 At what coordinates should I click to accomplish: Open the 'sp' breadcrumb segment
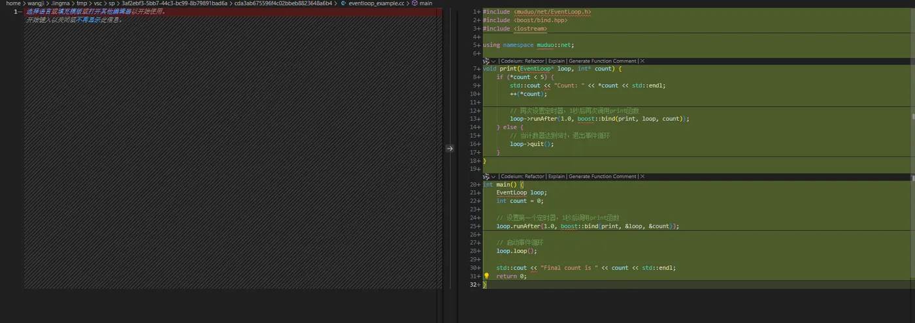(112, 3)
